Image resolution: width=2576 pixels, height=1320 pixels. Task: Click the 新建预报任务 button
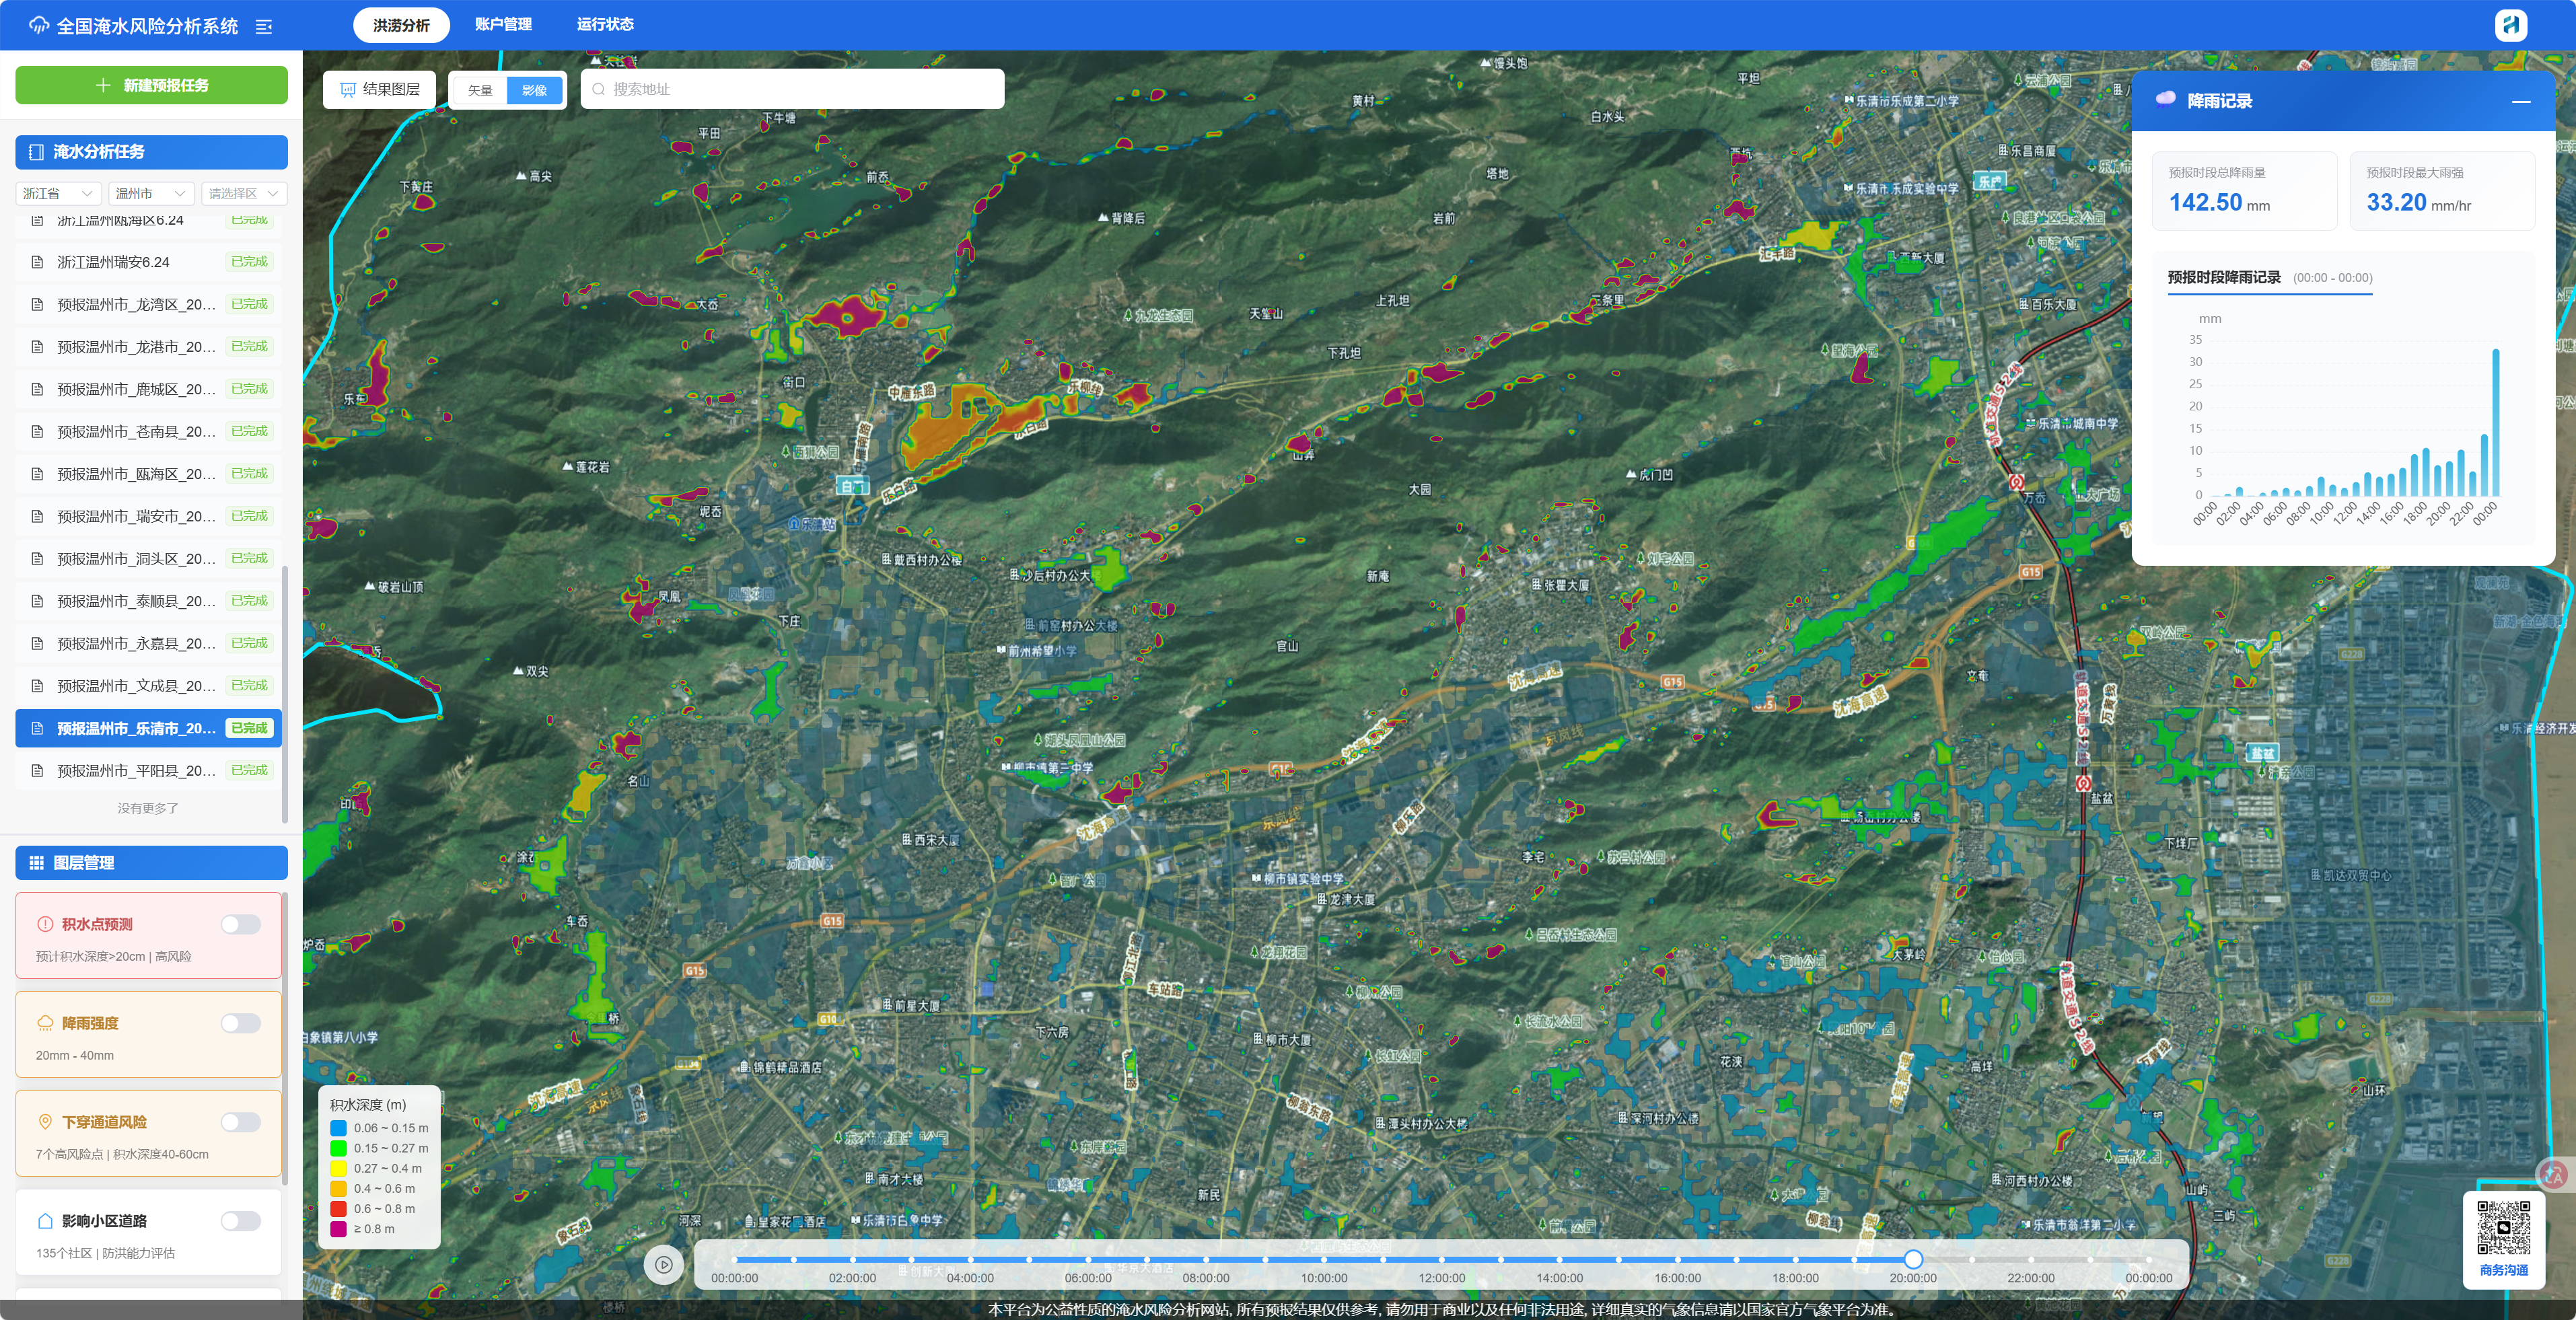(152, 85)
